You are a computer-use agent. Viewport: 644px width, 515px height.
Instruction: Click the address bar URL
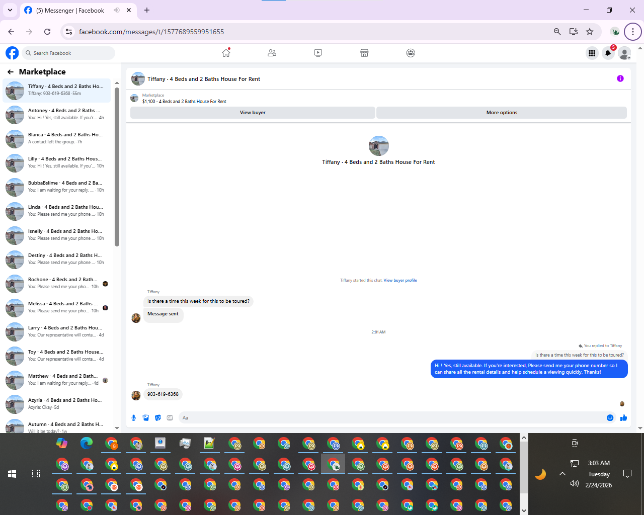(151, 32)
